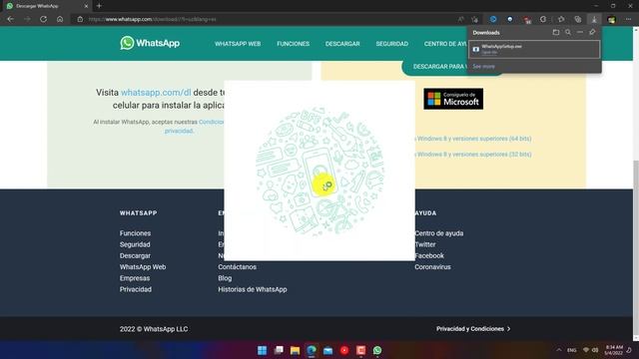Reload the page with refresh icon
Viewport: 639px width, 359px height.
coord(43,19)
